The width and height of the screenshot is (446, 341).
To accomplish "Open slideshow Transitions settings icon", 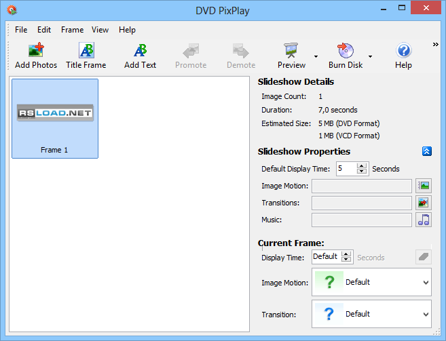I will tap(424, 203).
